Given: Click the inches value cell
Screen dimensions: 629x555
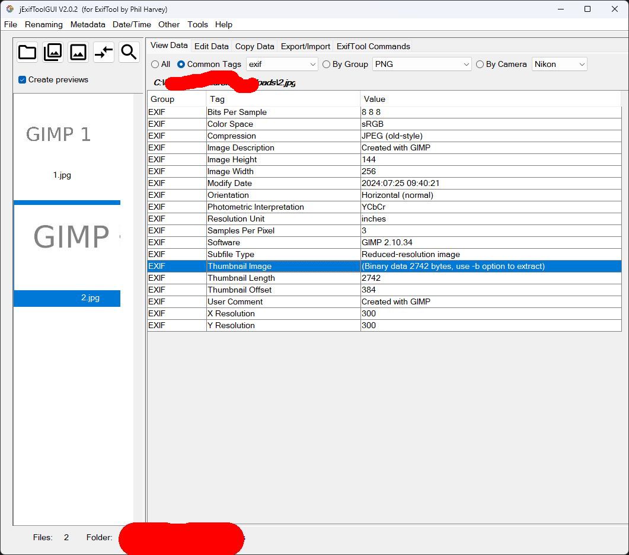Looking at the screenshot, I should (x=491, y=219).
